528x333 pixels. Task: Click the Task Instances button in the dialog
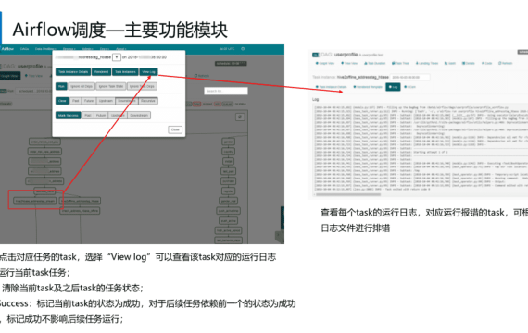[x=125, y=71]
